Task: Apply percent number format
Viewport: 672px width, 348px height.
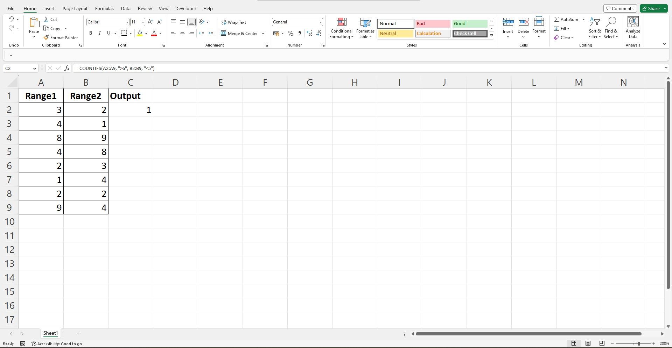Action: click(x=290, y=33)
